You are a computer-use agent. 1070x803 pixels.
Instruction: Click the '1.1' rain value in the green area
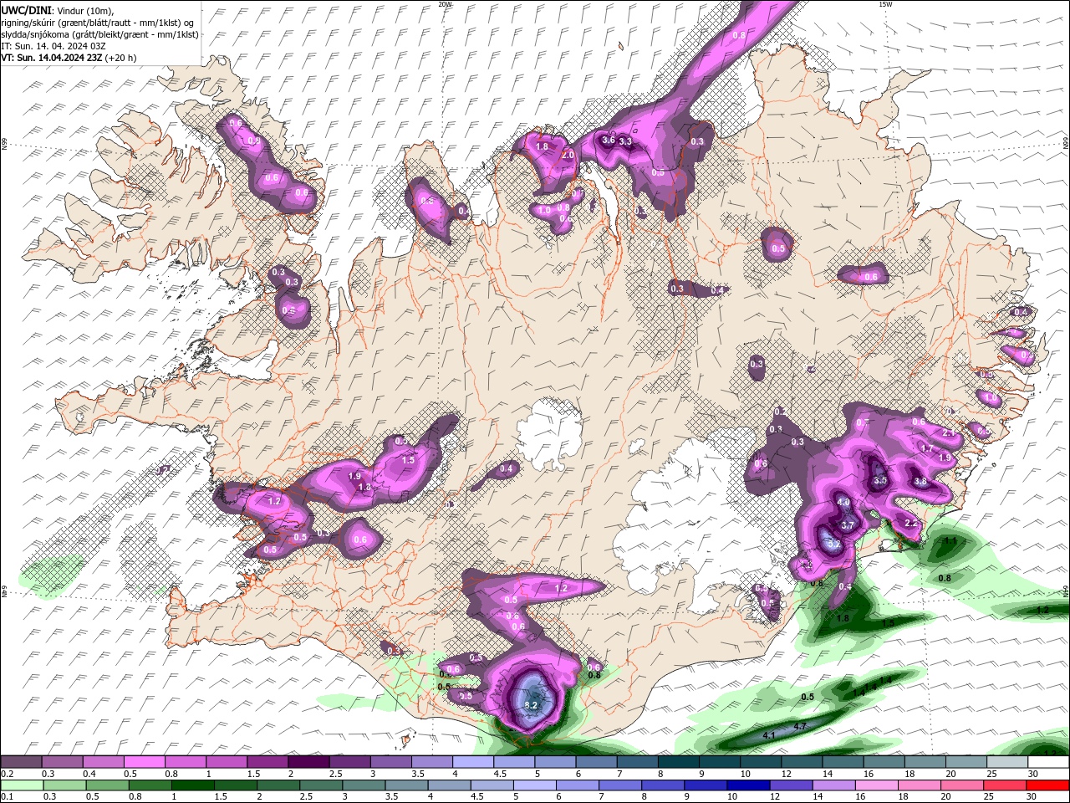tap(950, 541)
